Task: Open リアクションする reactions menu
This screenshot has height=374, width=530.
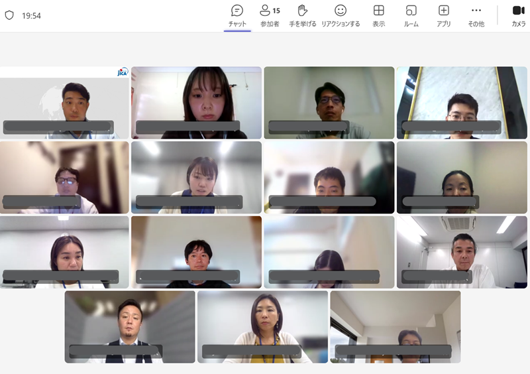Action: click(341, 16)
